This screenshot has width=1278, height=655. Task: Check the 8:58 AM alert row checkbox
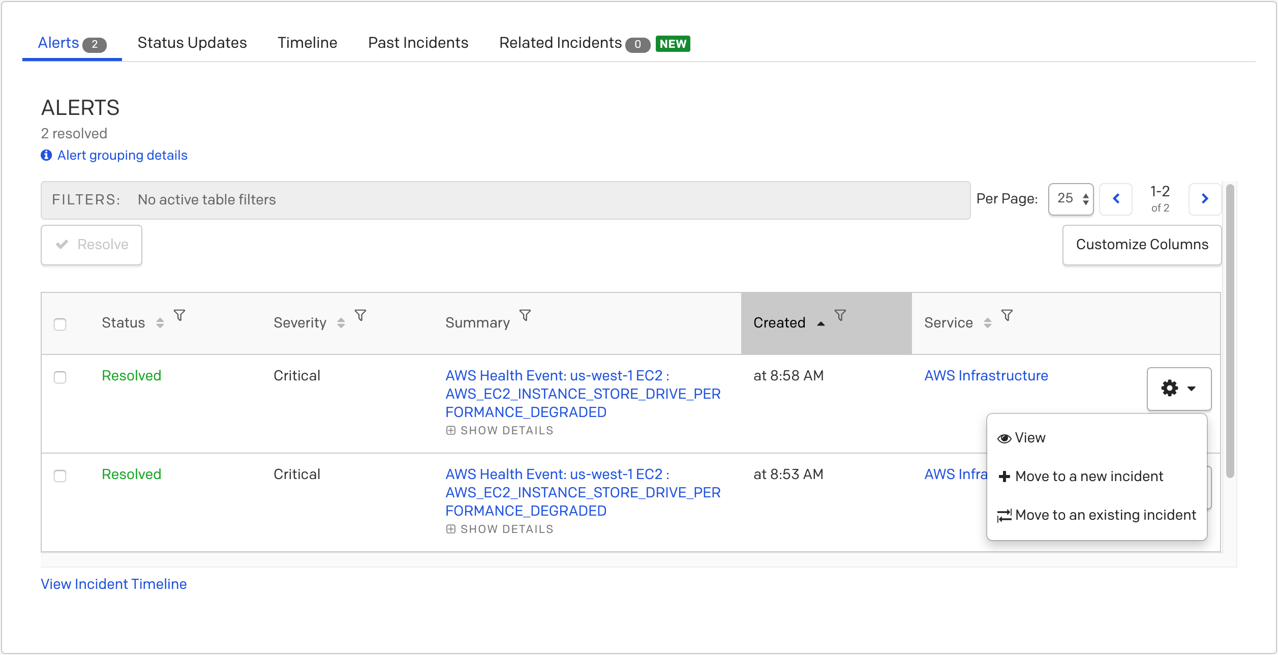click(x=60, y=377)
